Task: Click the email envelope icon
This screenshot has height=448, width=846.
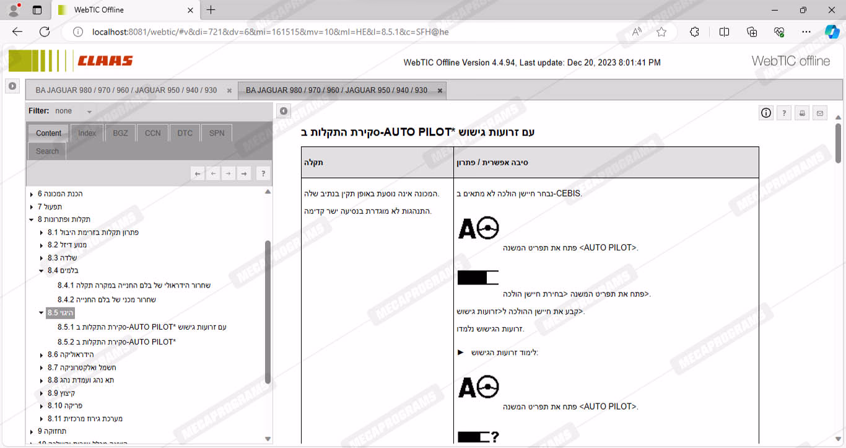Action: click(x=820, y=113)
